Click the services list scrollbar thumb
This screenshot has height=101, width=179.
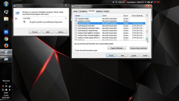(147, 31)
